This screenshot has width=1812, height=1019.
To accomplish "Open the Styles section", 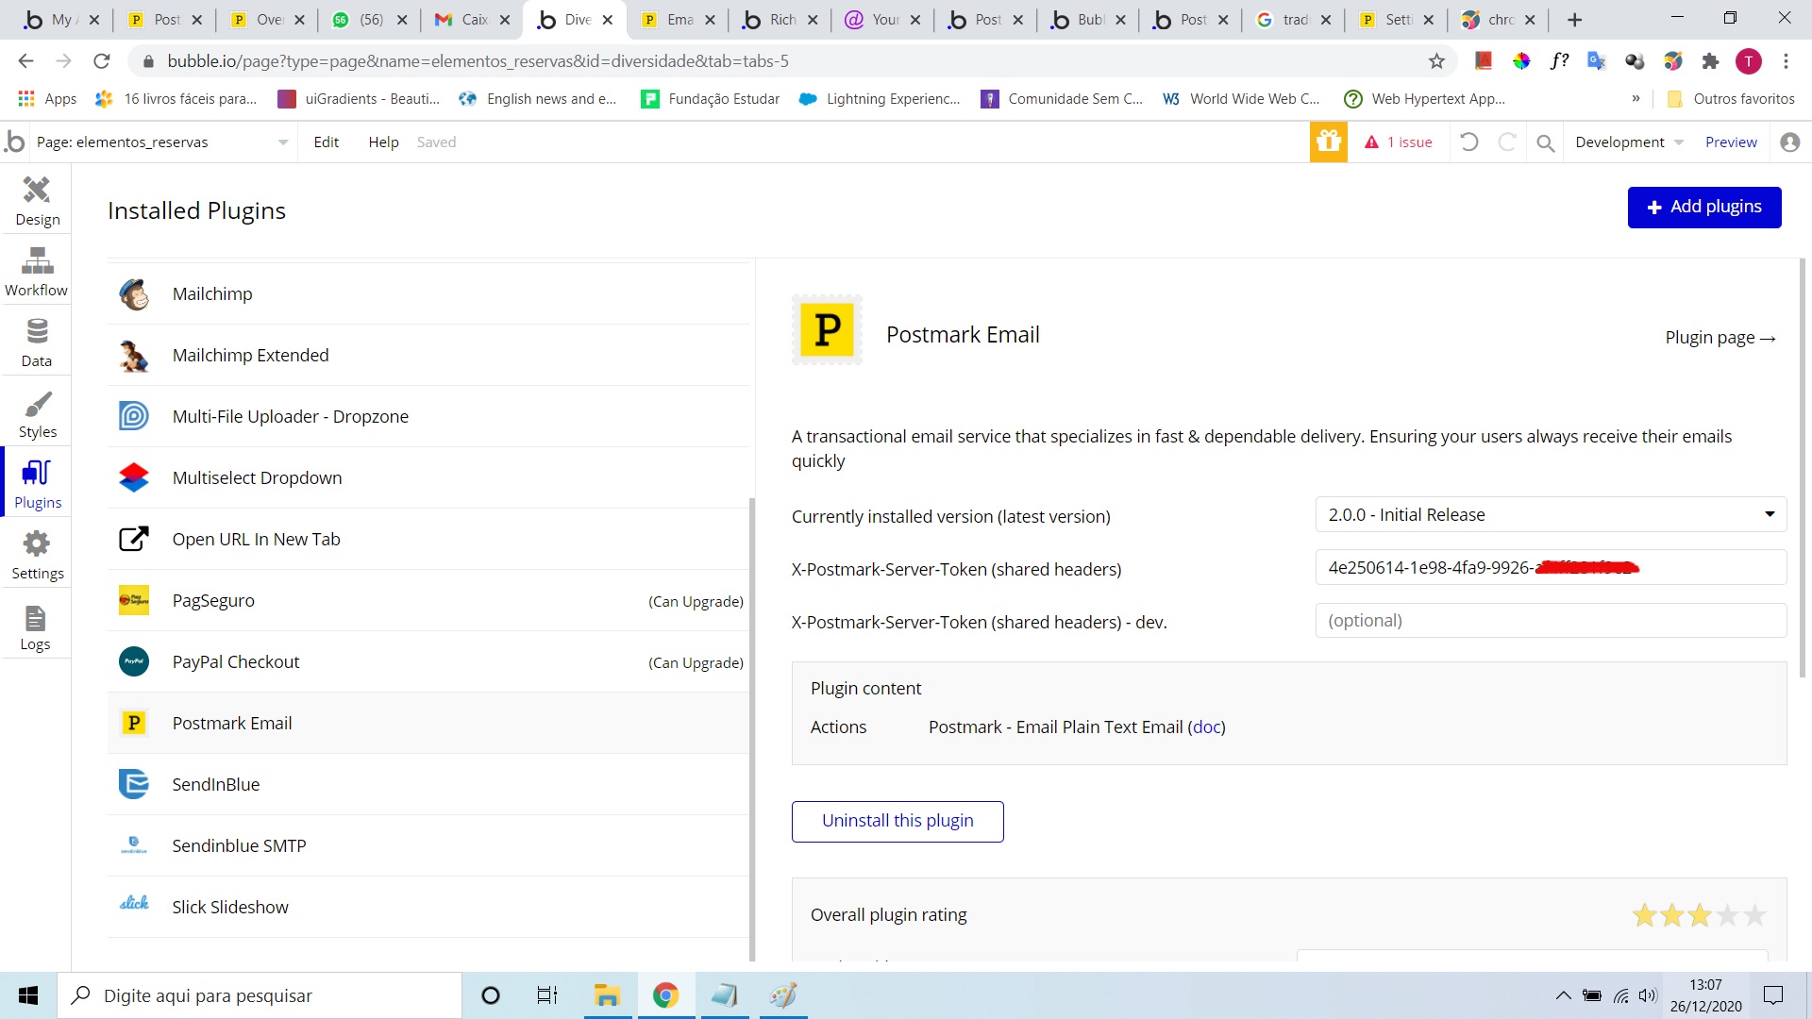I will pos(37,413).
